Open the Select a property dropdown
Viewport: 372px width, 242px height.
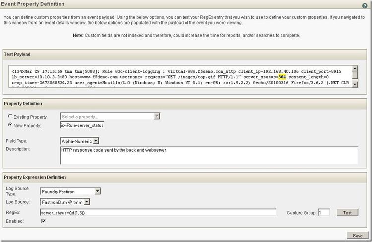tap(110, 116)
